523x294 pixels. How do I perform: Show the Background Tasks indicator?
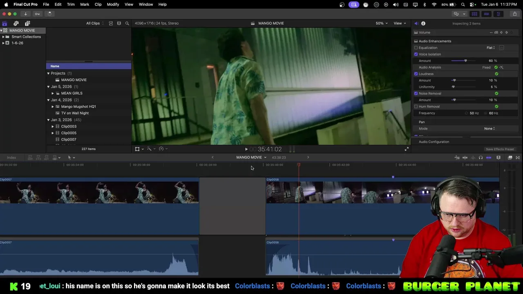point(49,13)
